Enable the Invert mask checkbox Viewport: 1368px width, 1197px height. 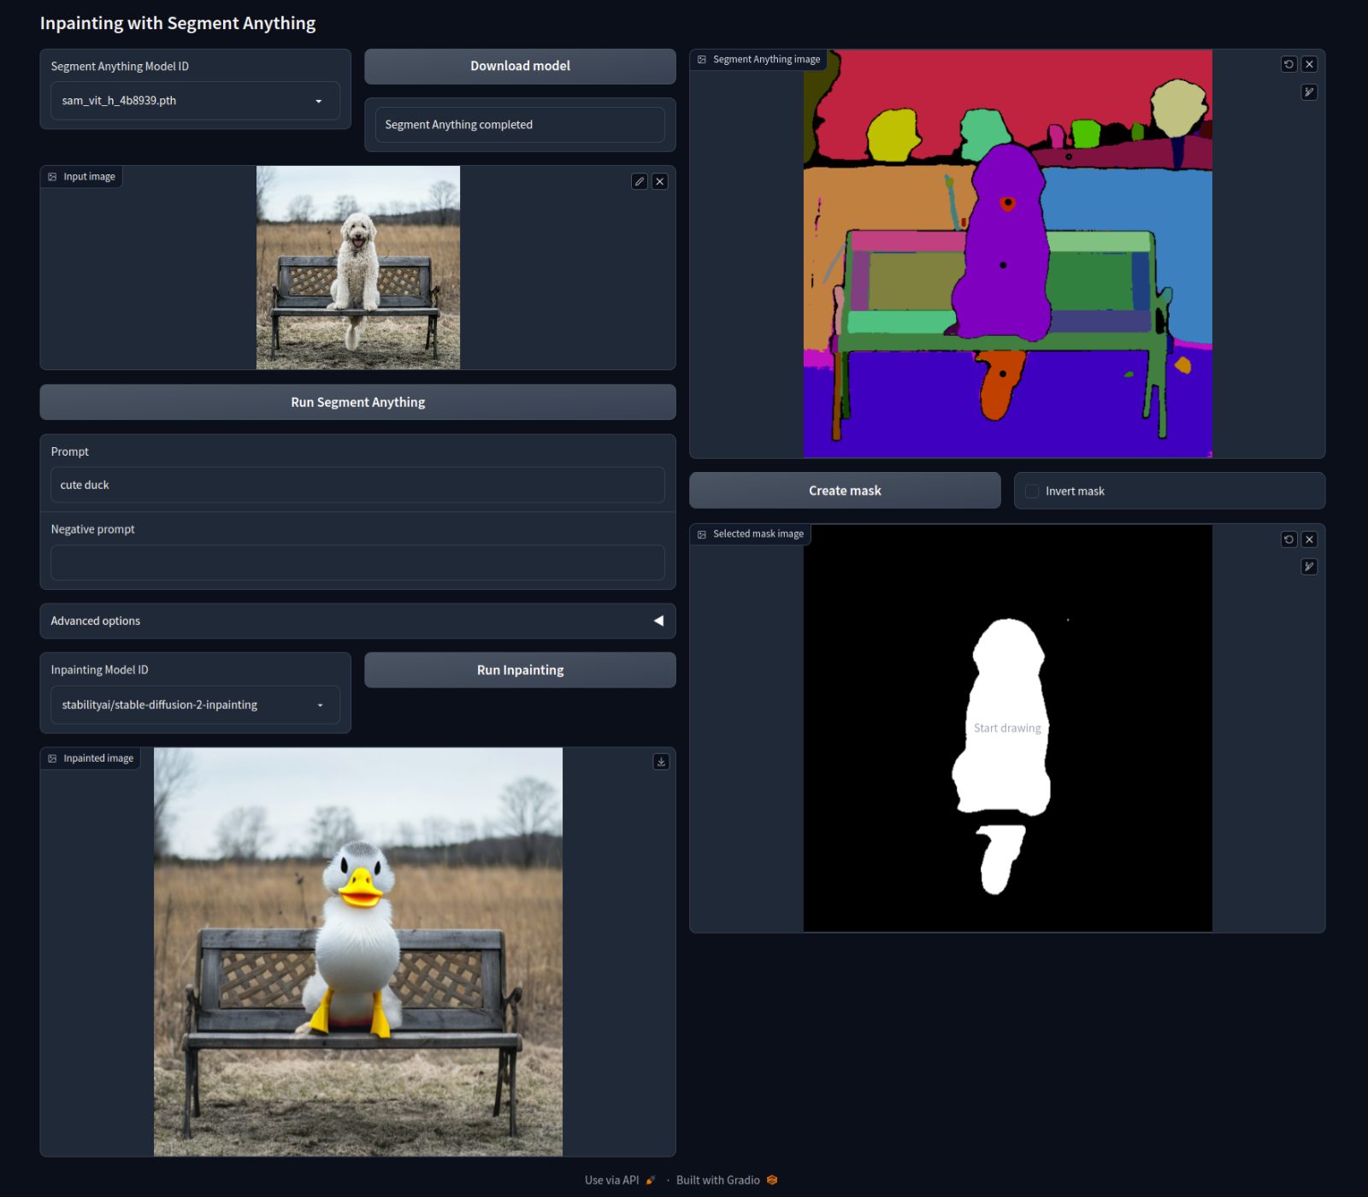[1032, 491]
